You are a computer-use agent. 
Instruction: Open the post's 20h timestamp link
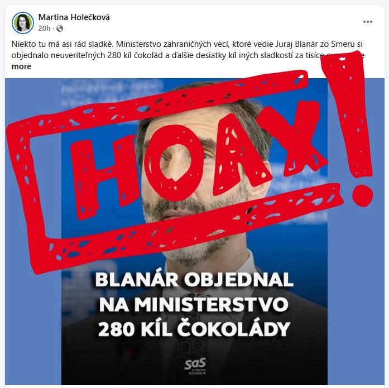(44, 28)
